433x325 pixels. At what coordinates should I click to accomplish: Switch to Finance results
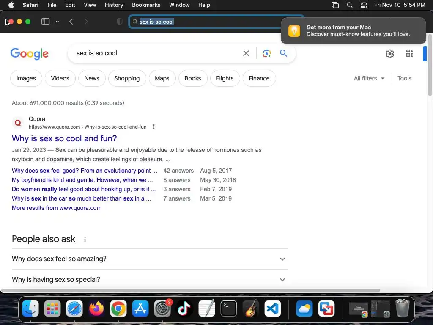click(x=259, y=78)
